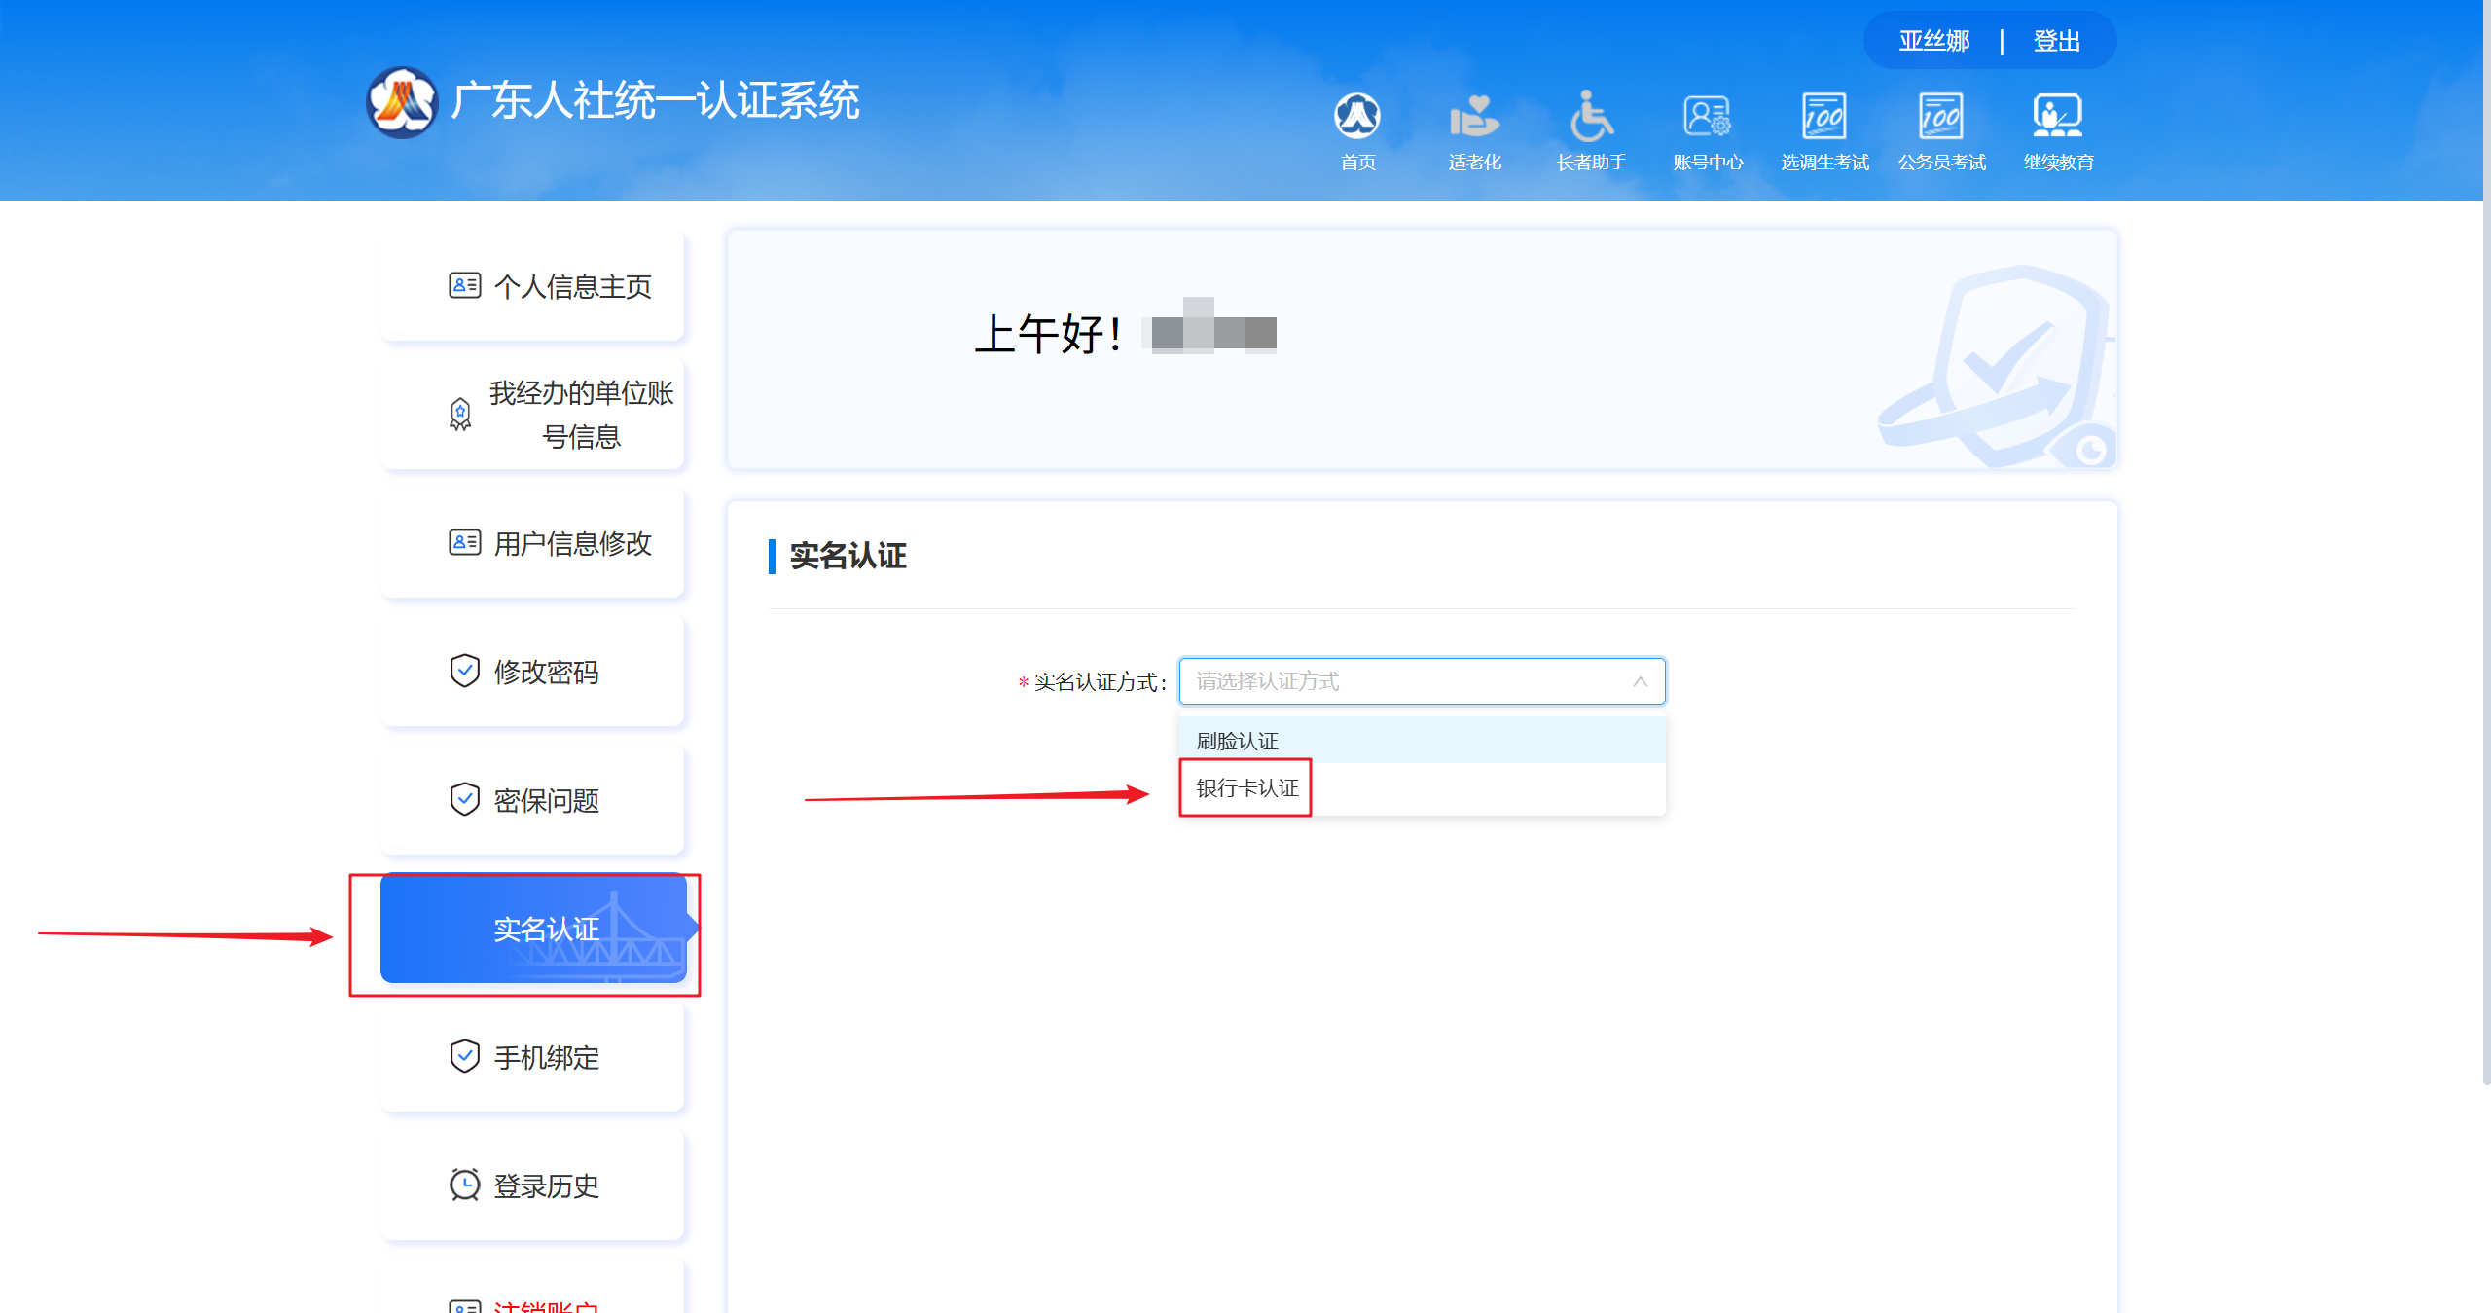Image resolution: width=2491 pixels, height=1313 pixels.
Task: Click the 亚丝娜 username link
Action: pos(1934,41)
